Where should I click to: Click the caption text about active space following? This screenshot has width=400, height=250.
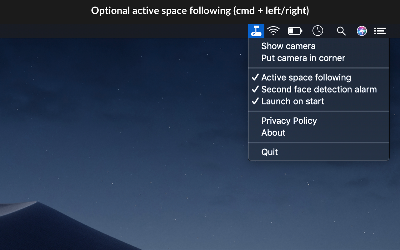tap(200, 11)
